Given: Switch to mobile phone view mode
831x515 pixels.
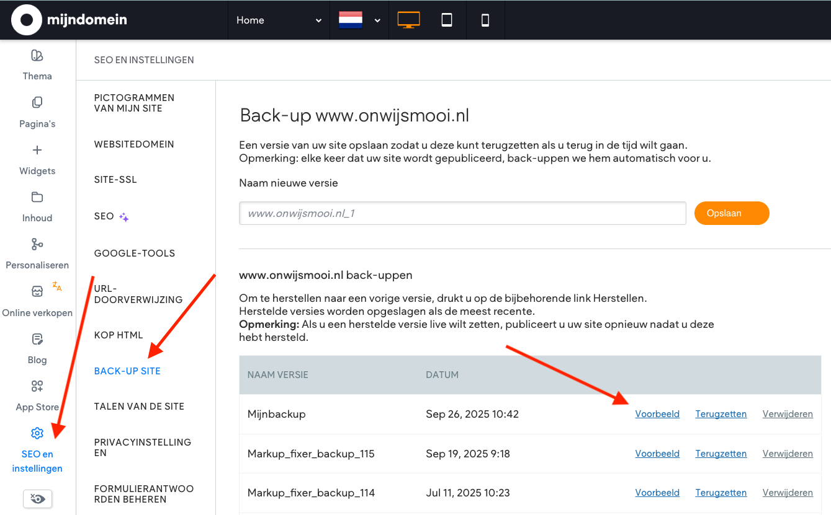Looking at the screenshot, I should [485, 20].
